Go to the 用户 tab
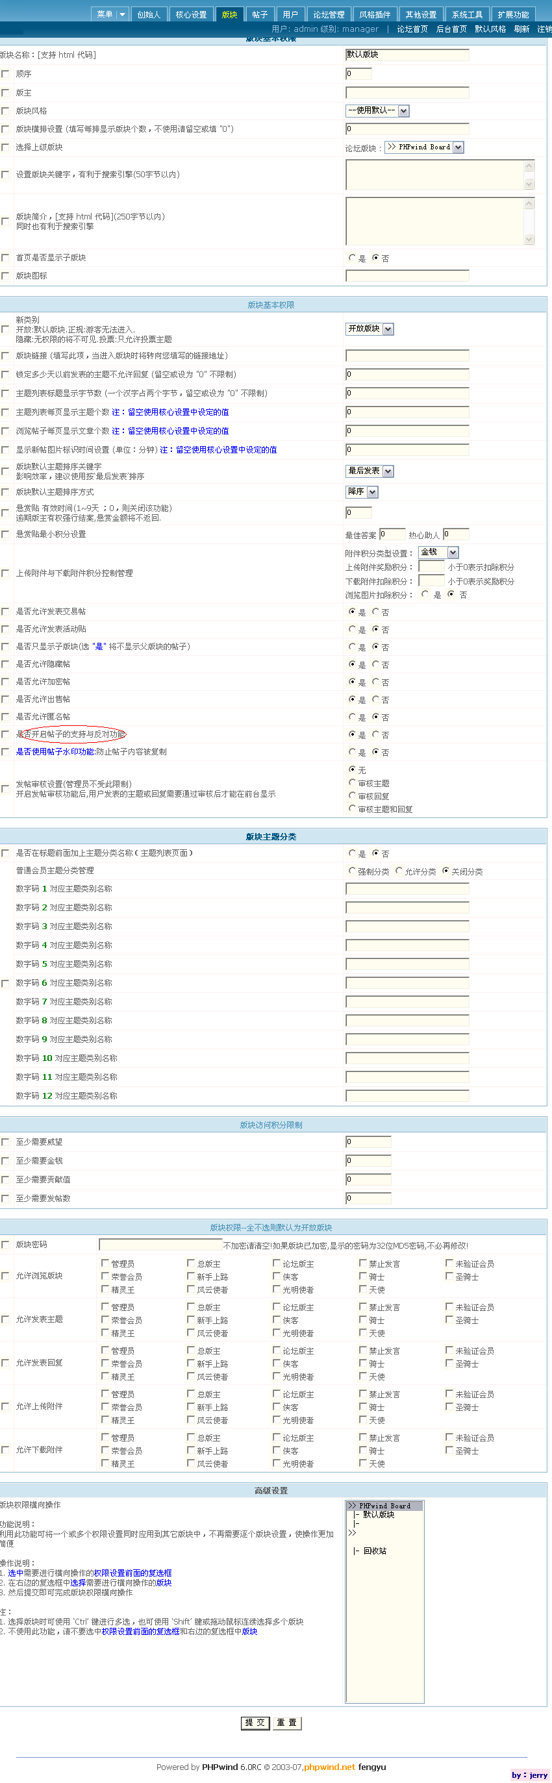This screenshot has width=552, height=1783. pyautogui.click(x=290, y=14)
